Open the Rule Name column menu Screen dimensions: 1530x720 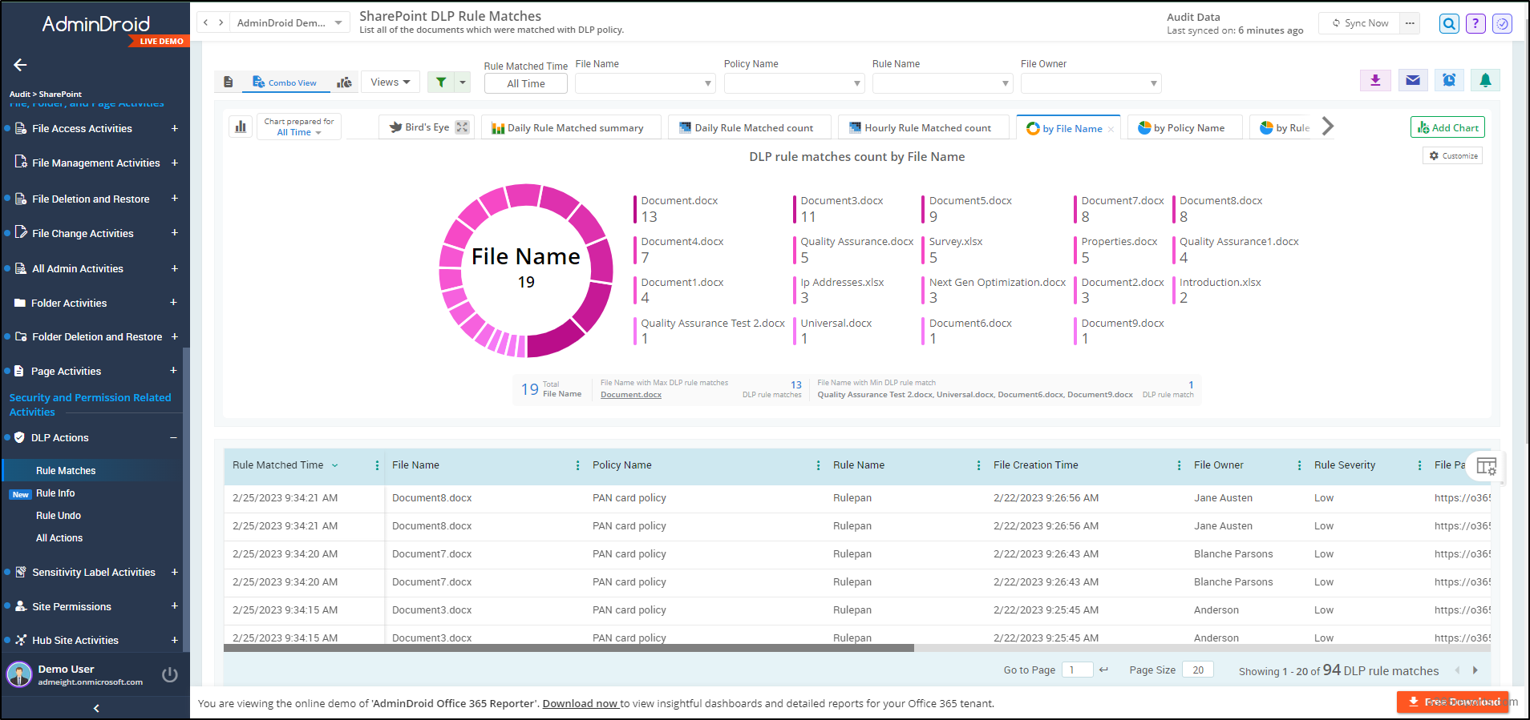point(978,465)
